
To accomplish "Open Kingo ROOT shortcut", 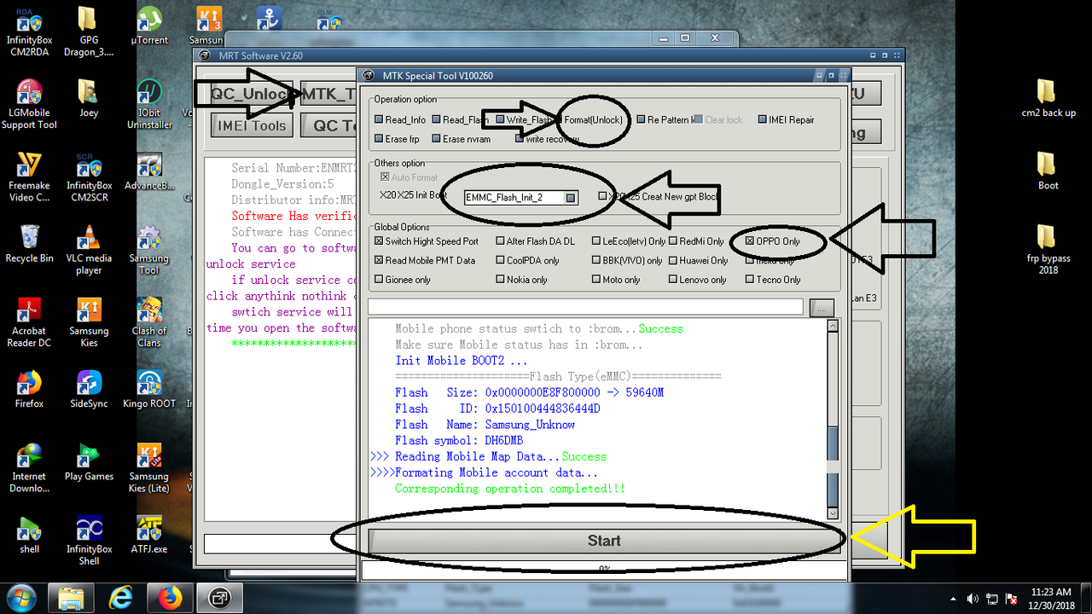I will pos(149,390).
